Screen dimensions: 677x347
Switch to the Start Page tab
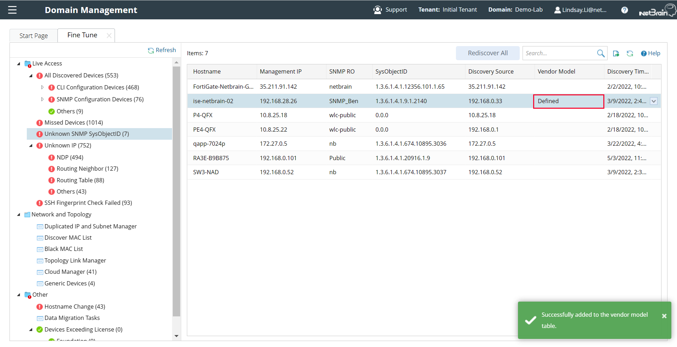pyautogui.click(x=33, y=35)
